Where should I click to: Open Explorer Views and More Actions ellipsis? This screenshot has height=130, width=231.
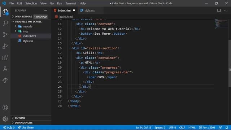[x=45, y=10]
